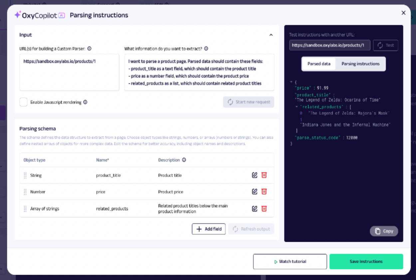This screenshot has width=416, height=280.
Task: Select the Parsed data tab
Action: coord(318,64)
